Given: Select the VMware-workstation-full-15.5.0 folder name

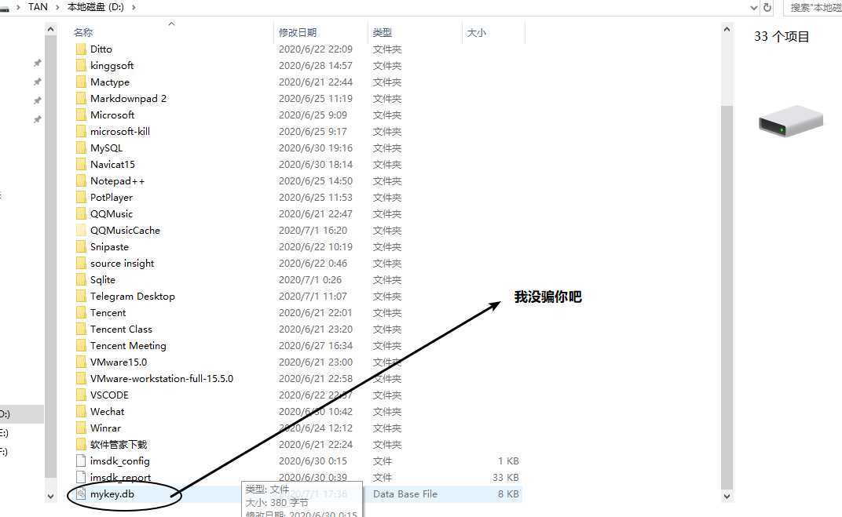Looking at the screenshot, I should pyautogui.click(x=162, y=379).
